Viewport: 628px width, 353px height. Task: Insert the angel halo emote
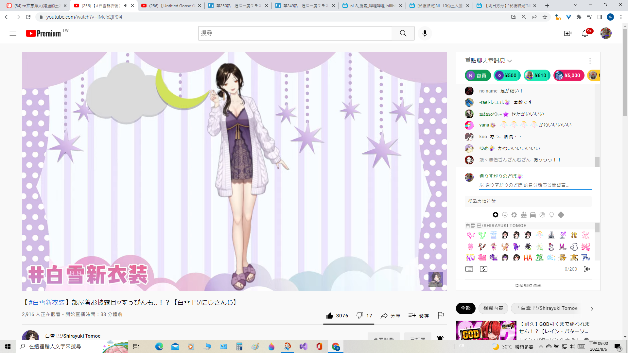540,235
